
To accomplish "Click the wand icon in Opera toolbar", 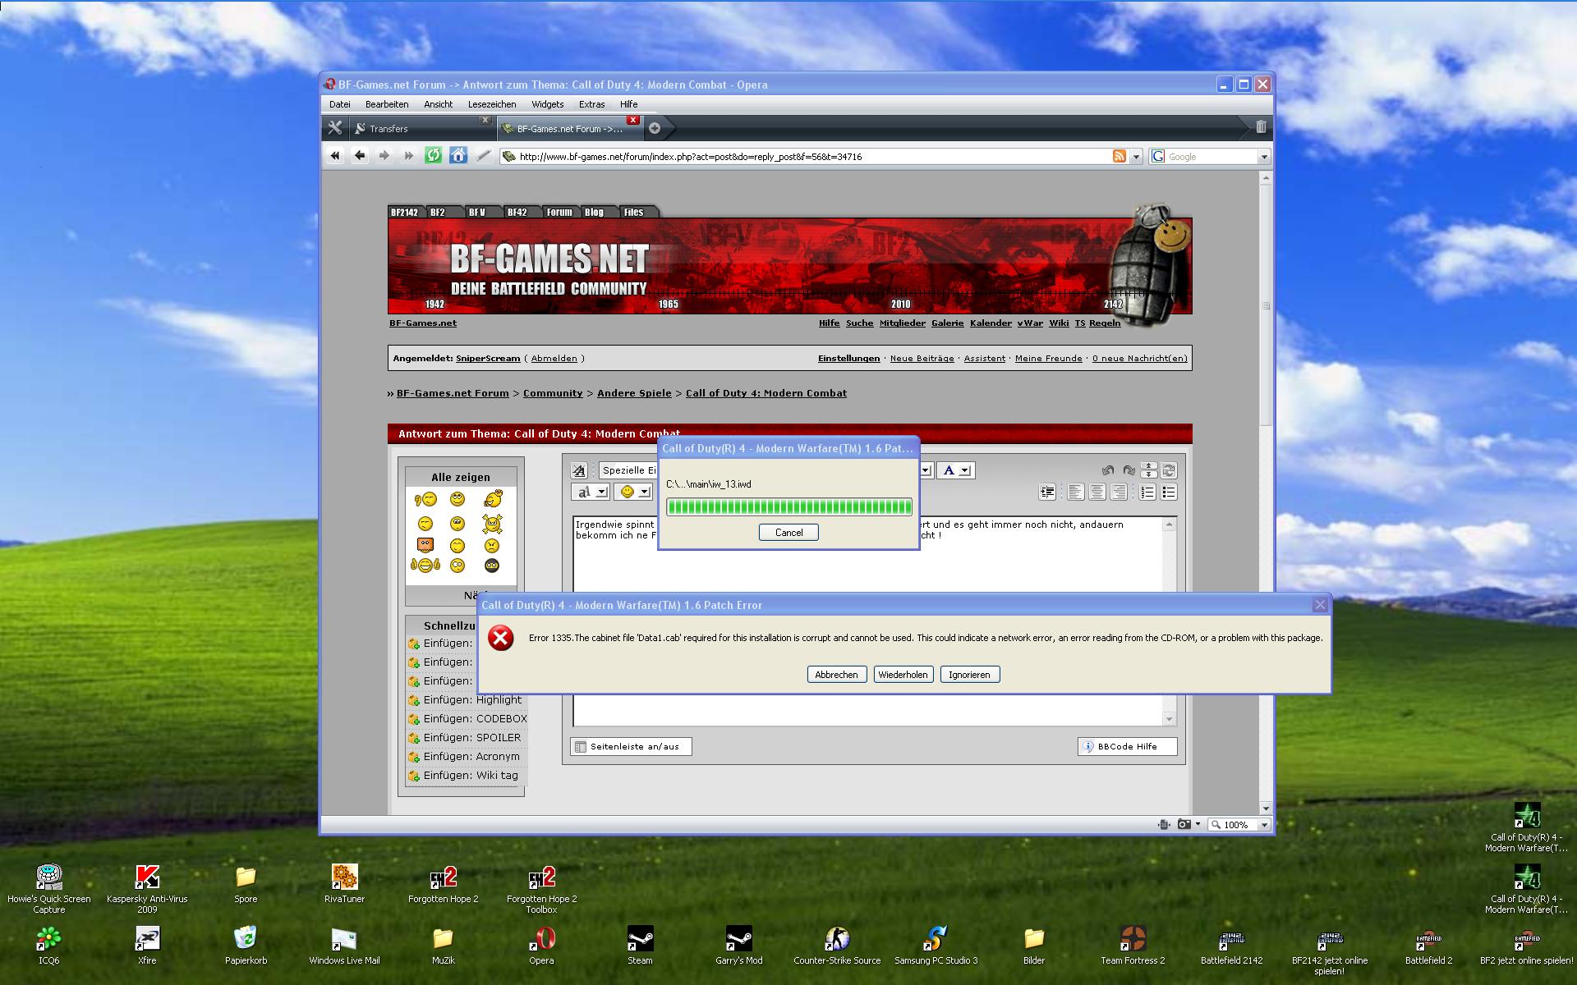I will [483, 156].
